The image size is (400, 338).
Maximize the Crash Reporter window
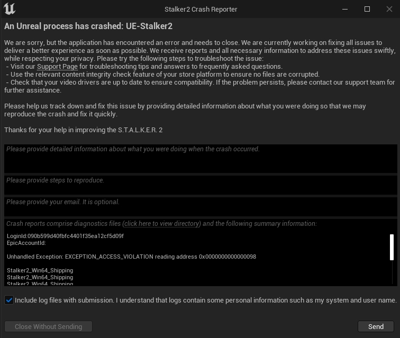click(x=367, y=9)
